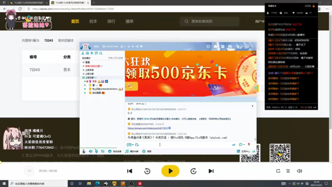The height and width of the screenshot is (187, 332).
Task: Expand the top 若若 channel node
Action: pyautogui.click(x=83, y=62)
